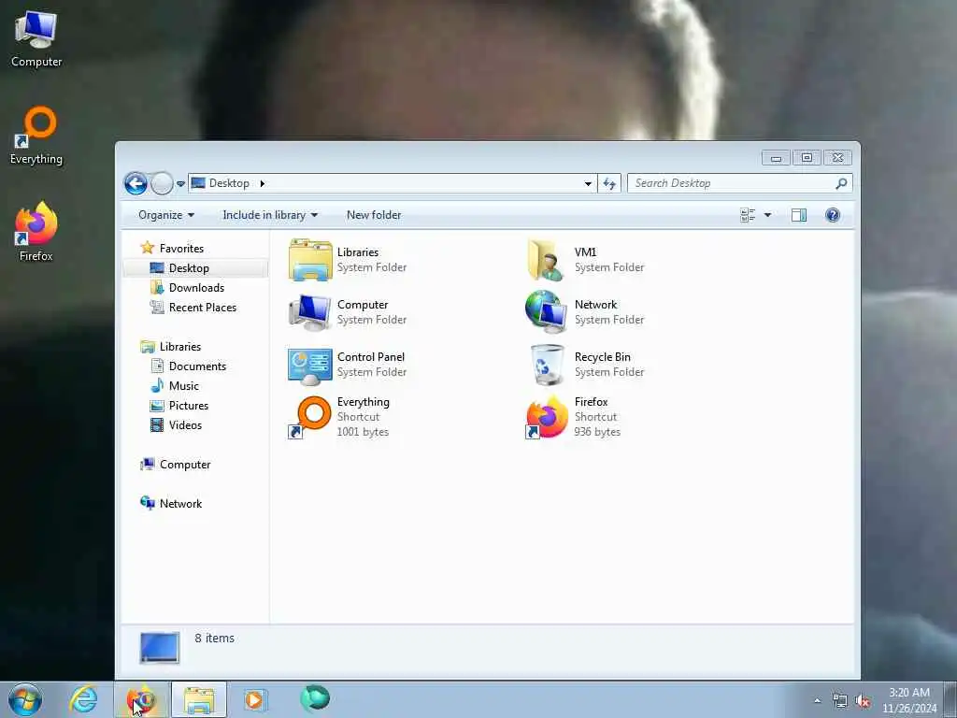
Task: Select Network in navigation pane
Action: [180, 504]
